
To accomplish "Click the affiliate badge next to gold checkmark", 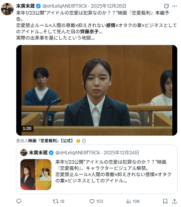I will point(84,141).
